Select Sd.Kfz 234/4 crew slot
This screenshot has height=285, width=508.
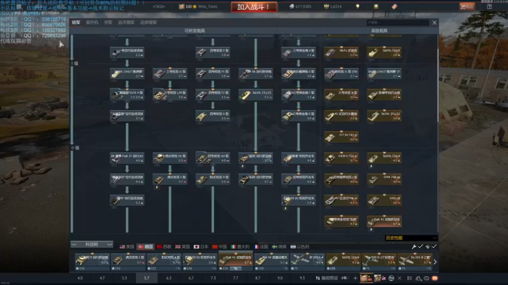[343, 262]
